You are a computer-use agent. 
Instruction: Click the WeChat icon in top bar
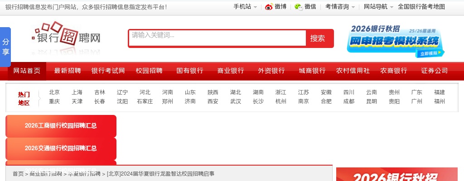[x=298, y=7]
